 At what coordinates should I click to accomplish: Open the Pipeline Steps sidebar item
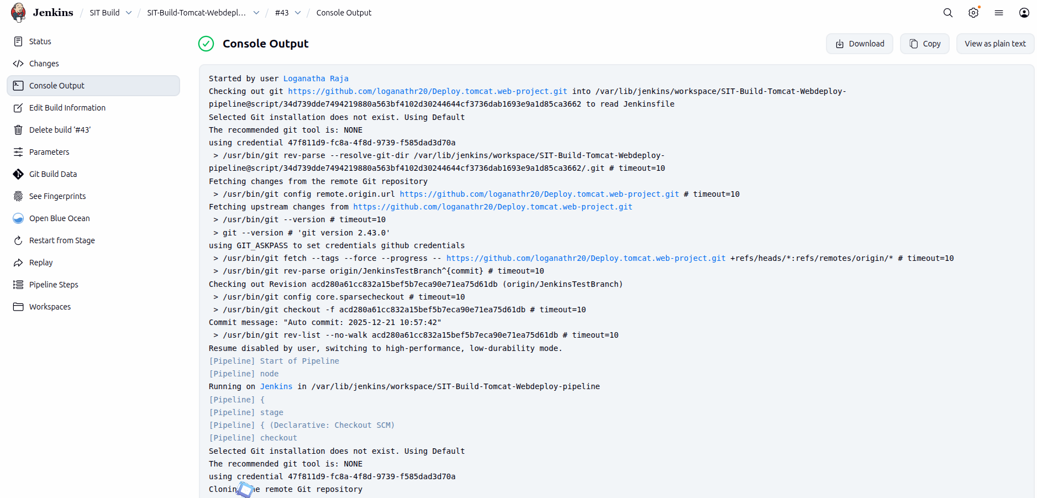[54, 285]
